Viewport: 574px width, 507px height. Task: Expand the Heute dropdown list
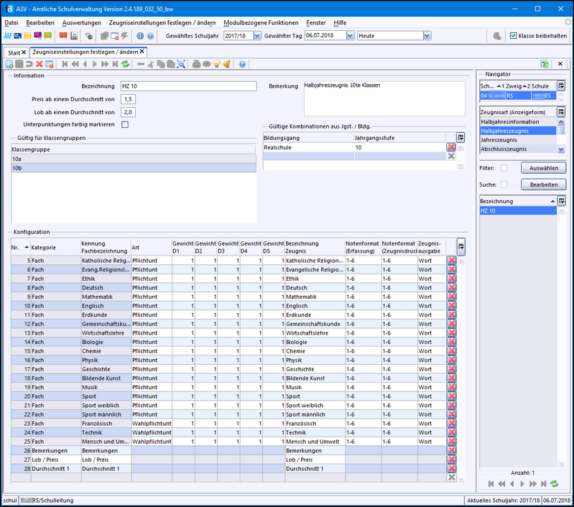coord(427,35)
